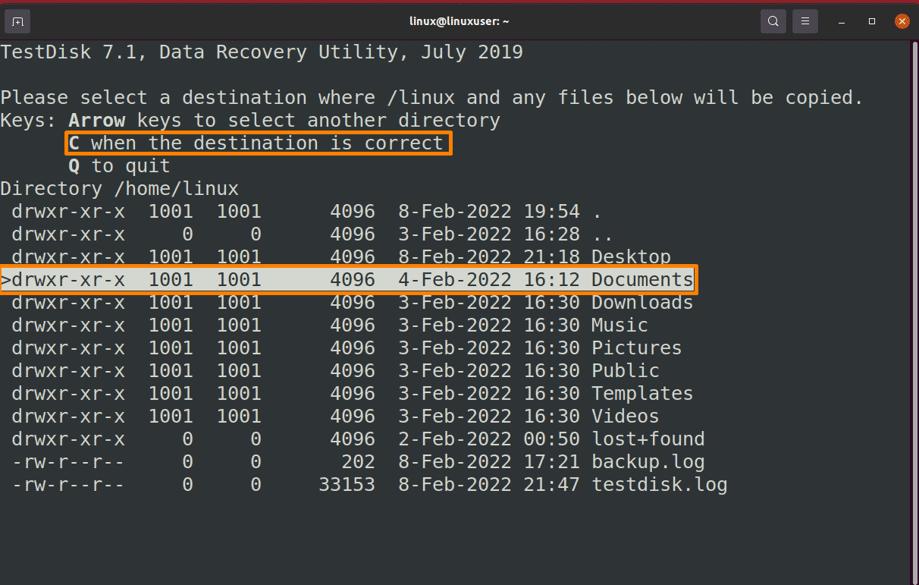Close the terminal window
Image resolution: width=919 pixels, height=585 pixels.
click(x=902, y=21)
